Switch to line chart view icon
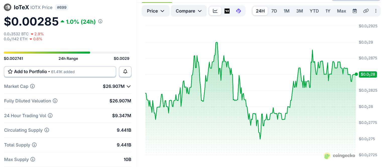This screenshot has width=383, height=167. (215, 11)
